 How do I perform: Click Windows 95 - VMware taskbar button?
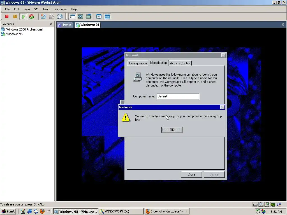76,211
